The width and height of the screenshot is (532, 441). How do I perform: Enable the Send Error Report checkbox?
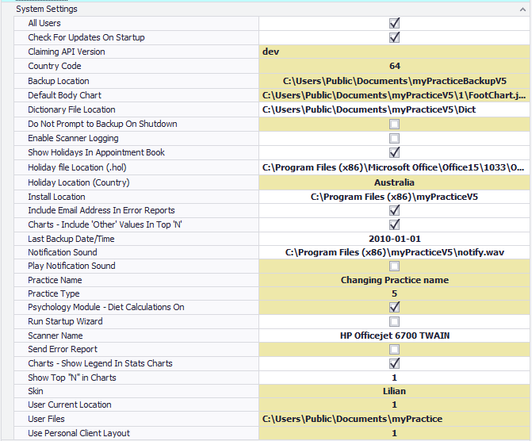click(x=394, y=349)
